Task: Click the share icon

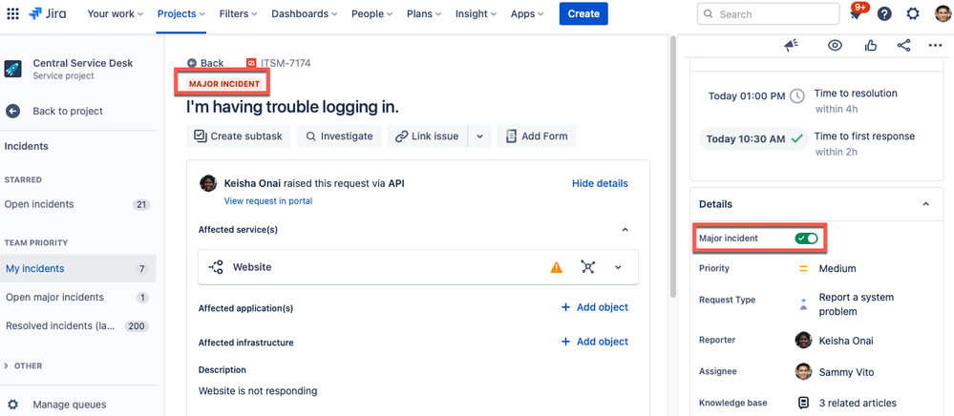Action: click(x=904, y=45)
